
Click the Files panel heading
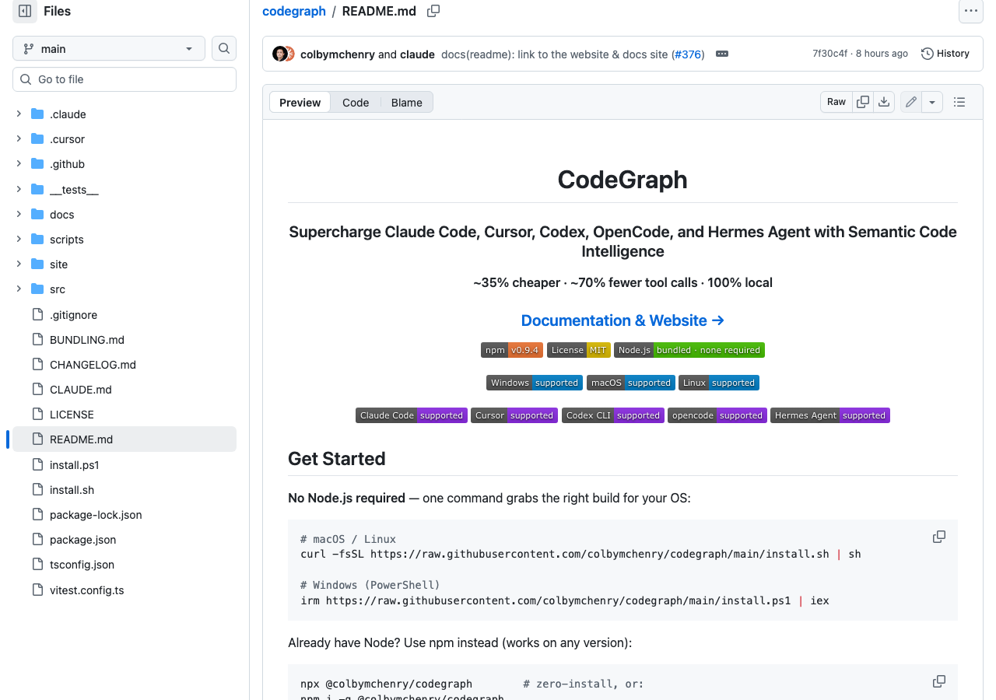tap(57, 11)
